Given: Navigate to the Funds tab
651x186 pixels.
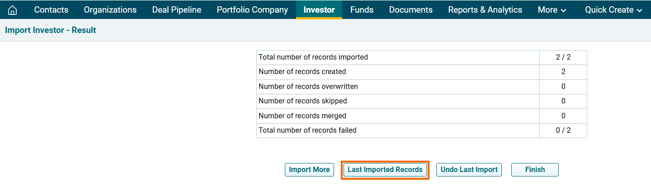Looking at the screenshot, I should point(362,10).
